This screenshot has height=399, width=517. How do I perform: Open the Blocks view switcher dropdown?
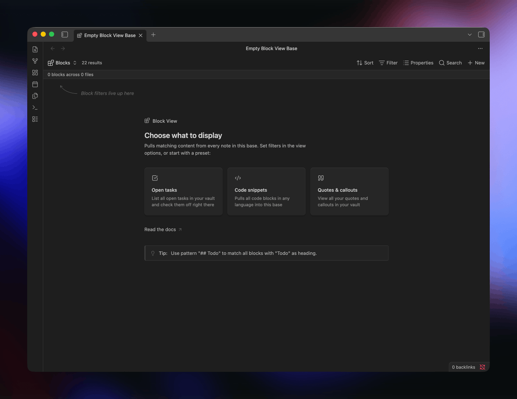(x=62, y=63)
